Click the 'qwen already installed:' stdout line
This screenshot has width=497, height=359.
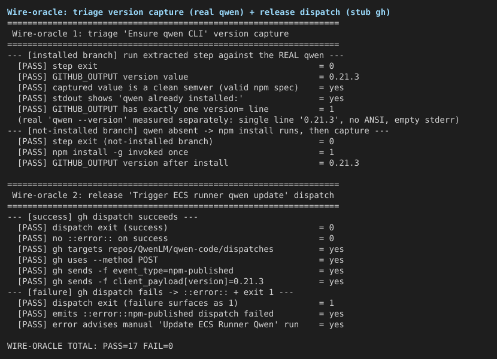click(x=181, y=99)
